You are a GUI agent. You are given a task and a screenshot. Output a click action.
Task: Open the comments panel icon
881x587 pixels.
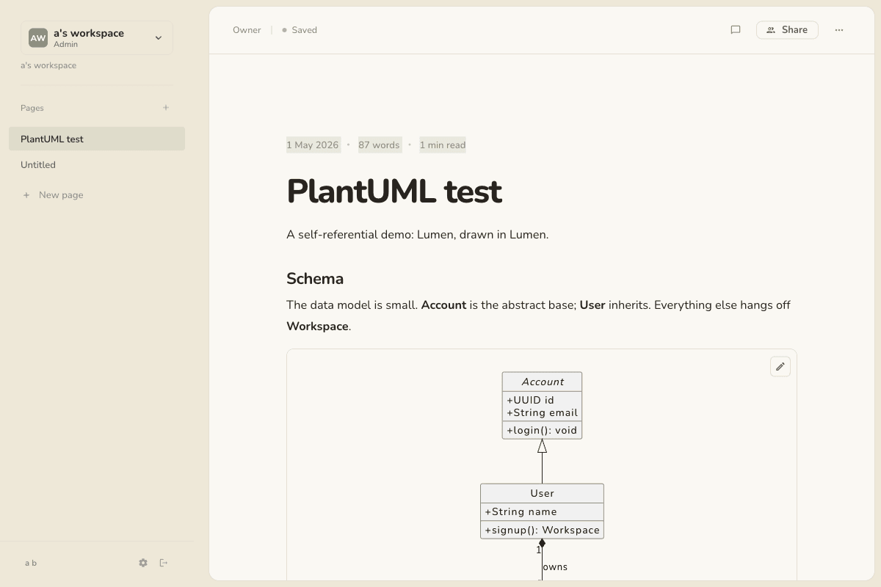(735, 30)
